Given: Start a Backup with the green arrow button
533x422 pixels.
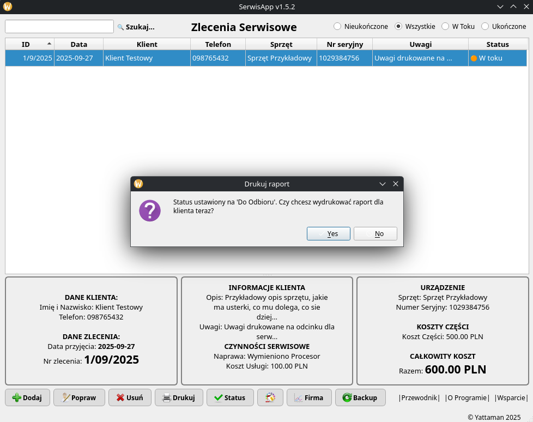Looking at the screenshot, I should [360, 397].
